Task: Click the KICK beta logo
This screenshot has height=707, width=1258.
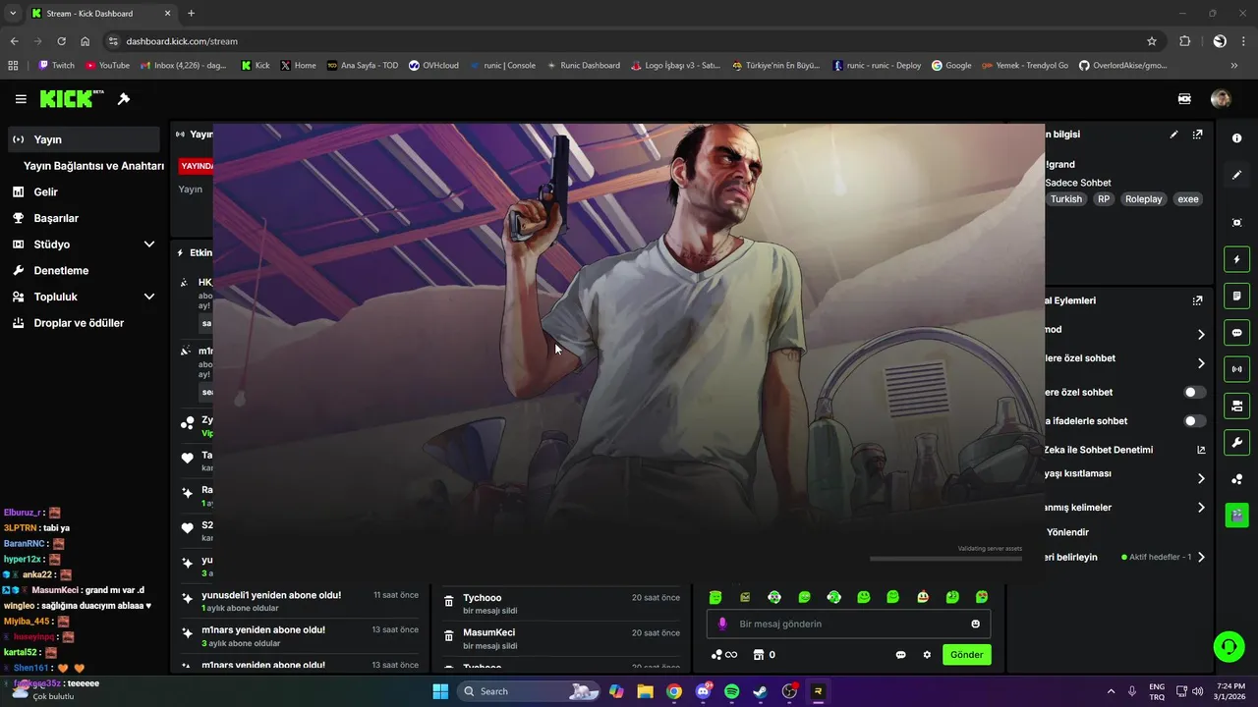Action: (x=72, y=99)
